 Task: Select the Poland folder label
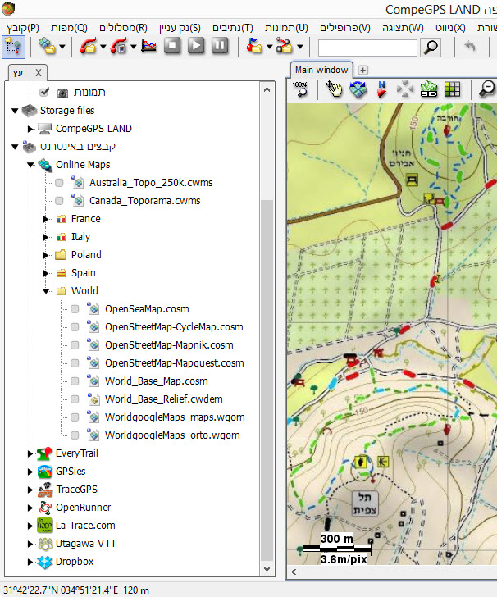(x=86, y=255)
